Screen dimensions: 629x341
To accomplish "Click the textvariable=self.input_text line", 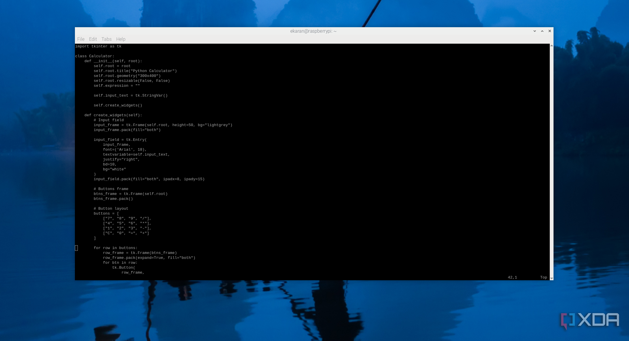I will [x=137, y=154].
